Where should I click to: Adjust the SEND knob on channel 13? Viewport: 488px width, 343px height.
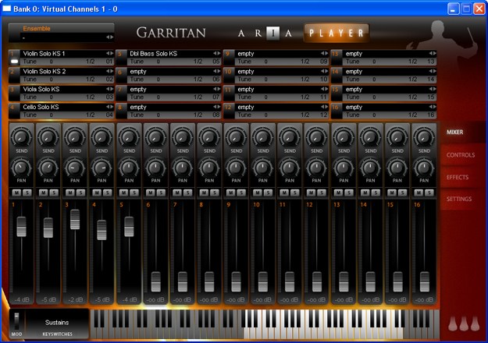pyautogui.click(x=344, y=137)
